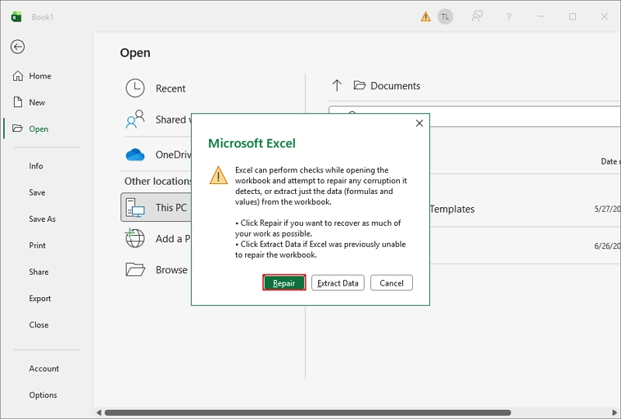621x419 pixels.
Task: Open the Account page
Action: 43,369
